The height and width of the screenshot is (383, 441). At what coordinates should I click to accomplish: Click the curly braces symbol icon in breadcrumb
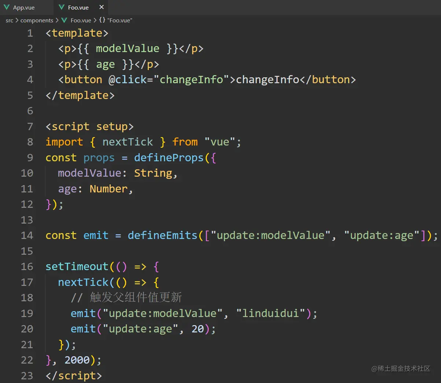[x=102, y=20]
